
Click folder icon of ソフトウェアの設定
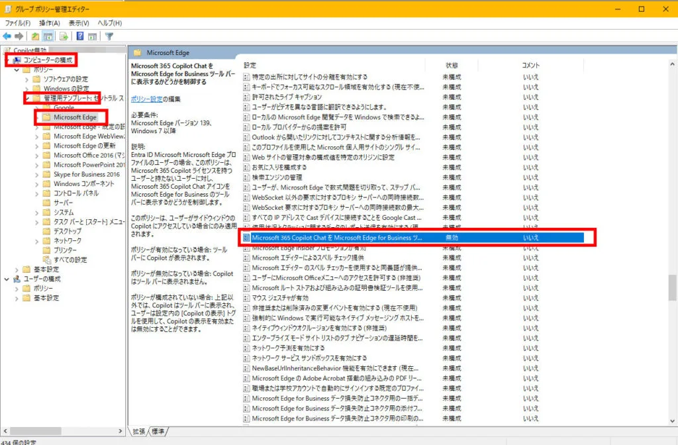pos(36,79)
